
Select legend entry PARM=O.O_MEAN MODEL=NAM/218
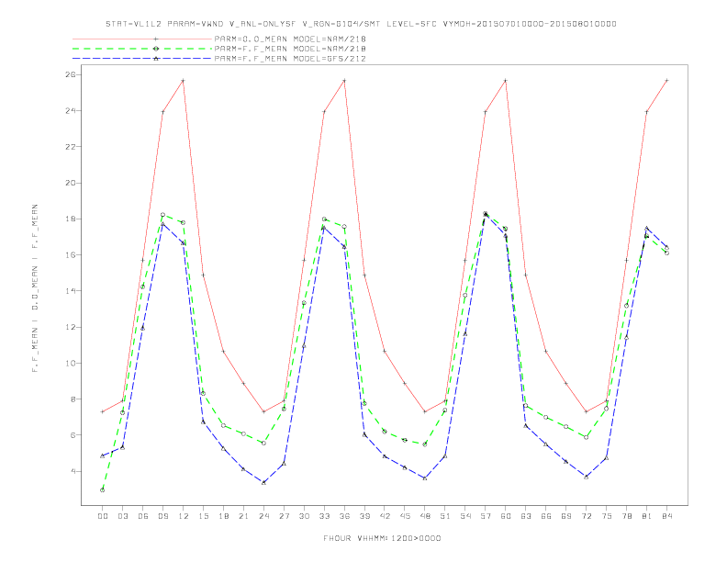click(x=290, y=39)
